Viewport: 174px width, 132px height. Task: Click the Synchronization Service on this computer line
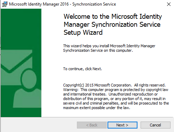(98, 50)
